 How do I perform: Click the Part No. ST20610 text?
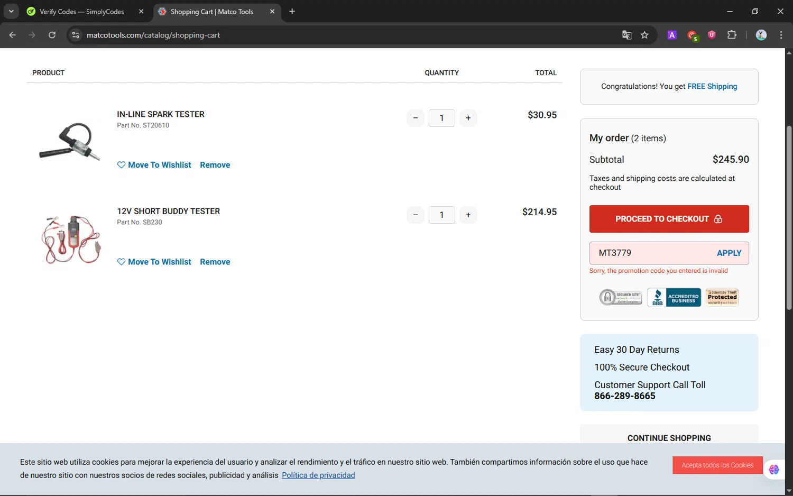pyautogui.click(x=143, y=125)
